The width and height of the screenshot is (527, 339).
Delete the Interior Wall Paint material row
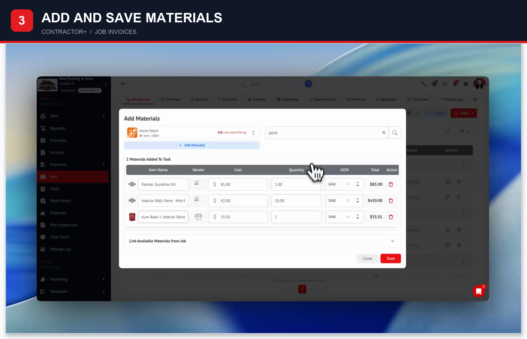tap(391, 201)
